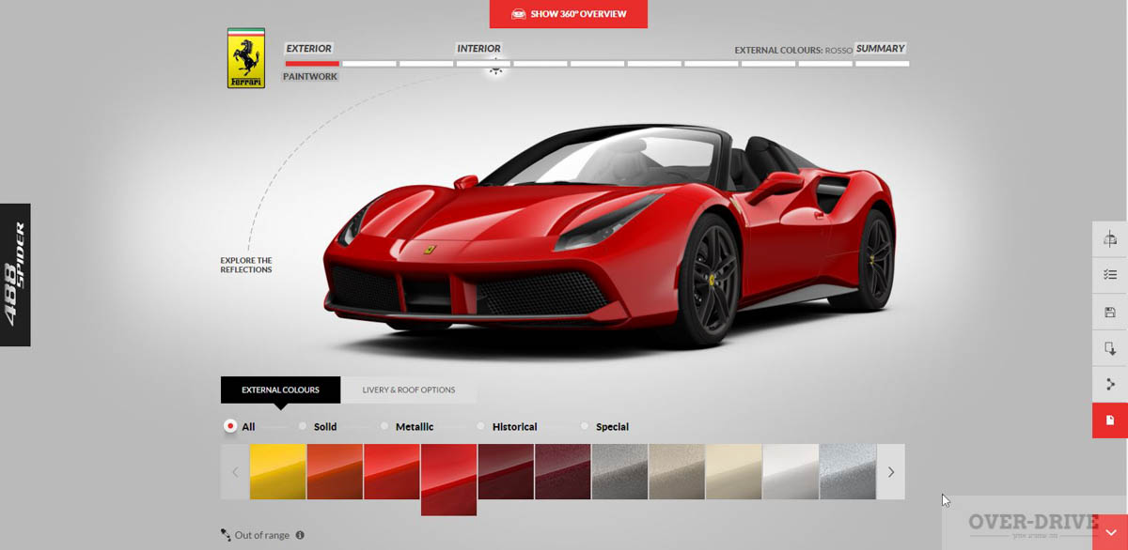Screen dimensions: 1128x550
Task: Click the save configuration floppy icon
Action: click(1110, 312)
